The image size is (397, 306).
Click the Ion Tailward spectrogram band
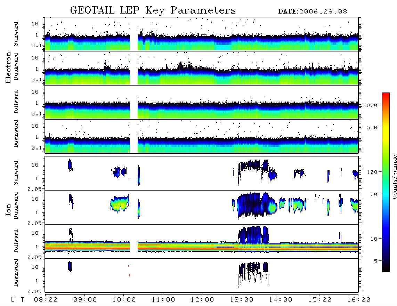click(x=202, y=247)
